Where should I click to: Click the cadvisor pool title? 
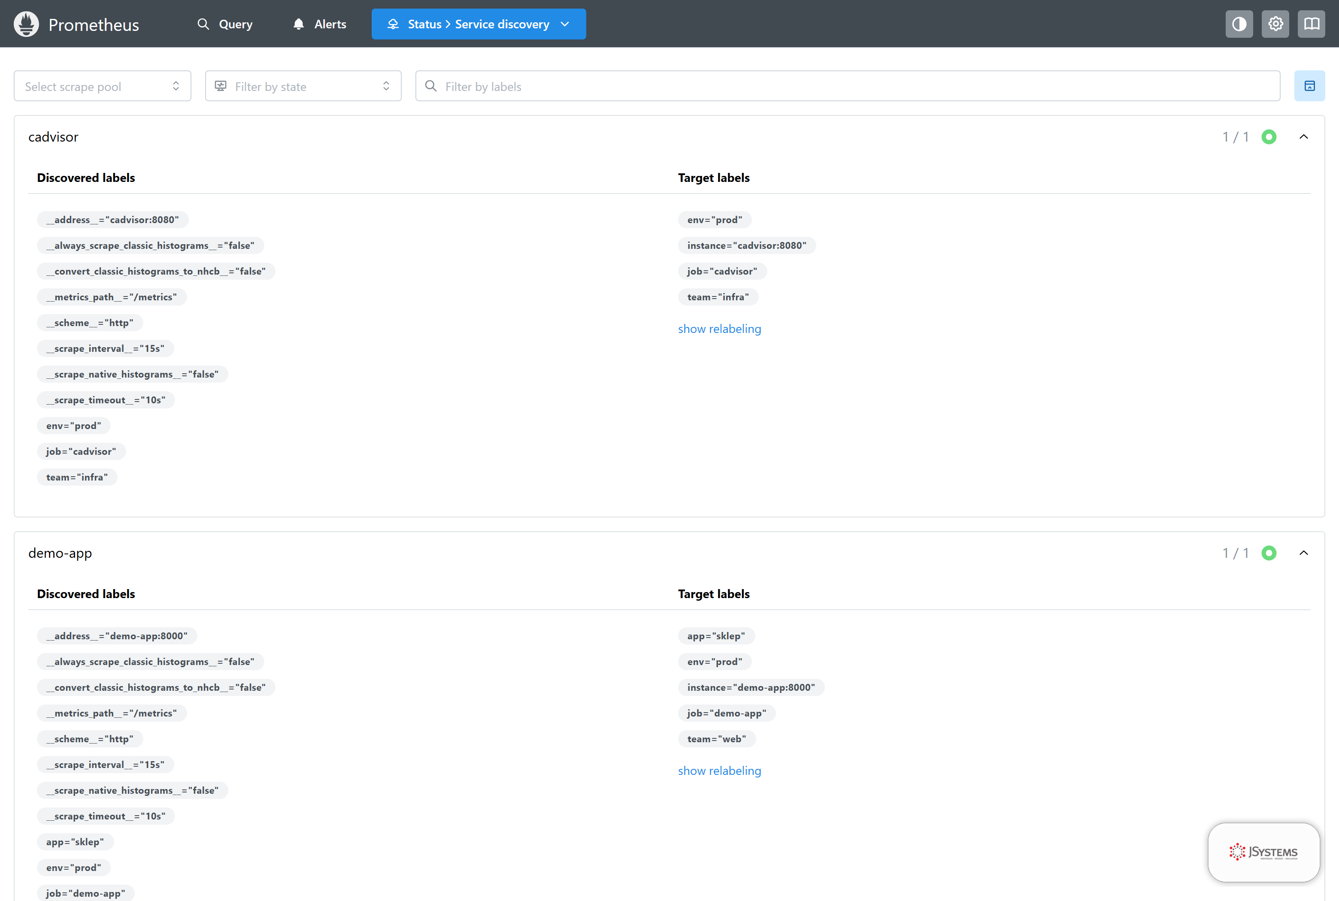coord(54,137)
